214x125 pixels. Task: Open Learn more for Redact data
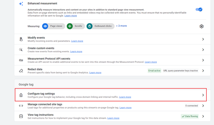95,73
